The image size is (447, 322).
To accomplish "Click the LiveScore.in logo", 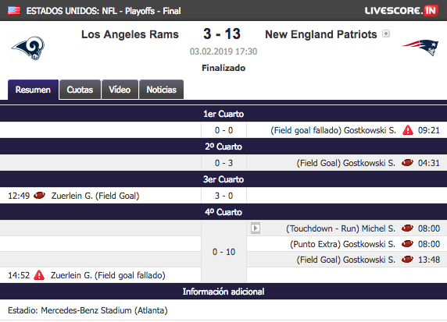I will (x=401, y=11).
